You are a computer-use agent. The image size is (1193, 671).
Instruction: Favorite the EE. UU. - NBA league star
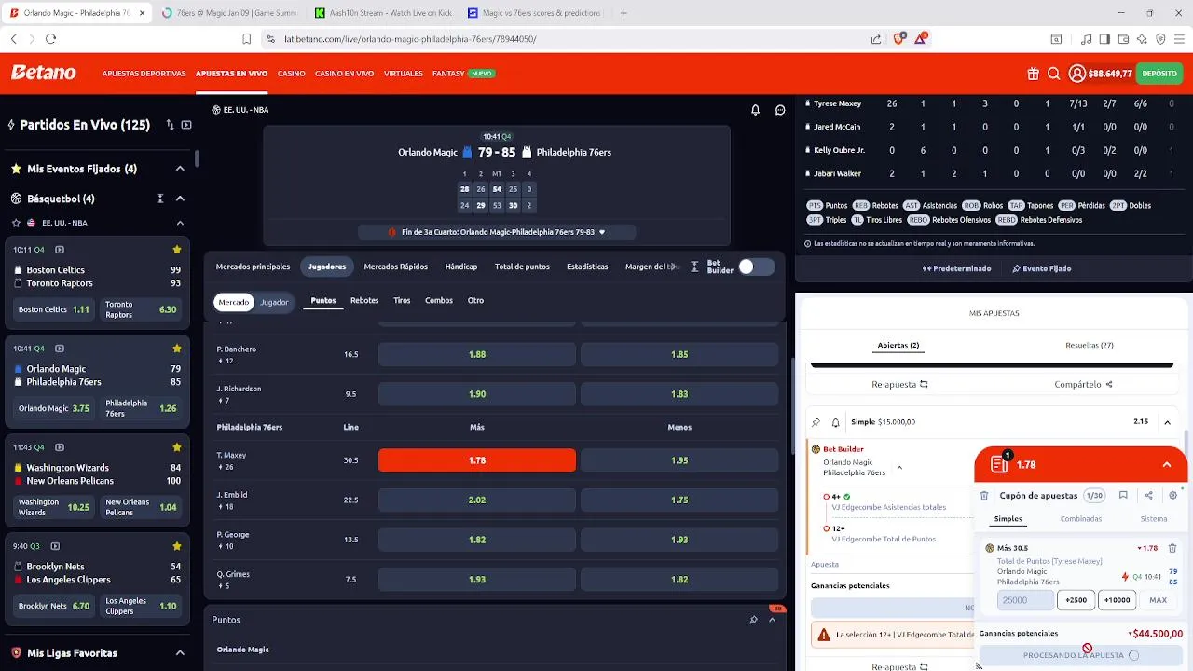[x=16, y=223]
